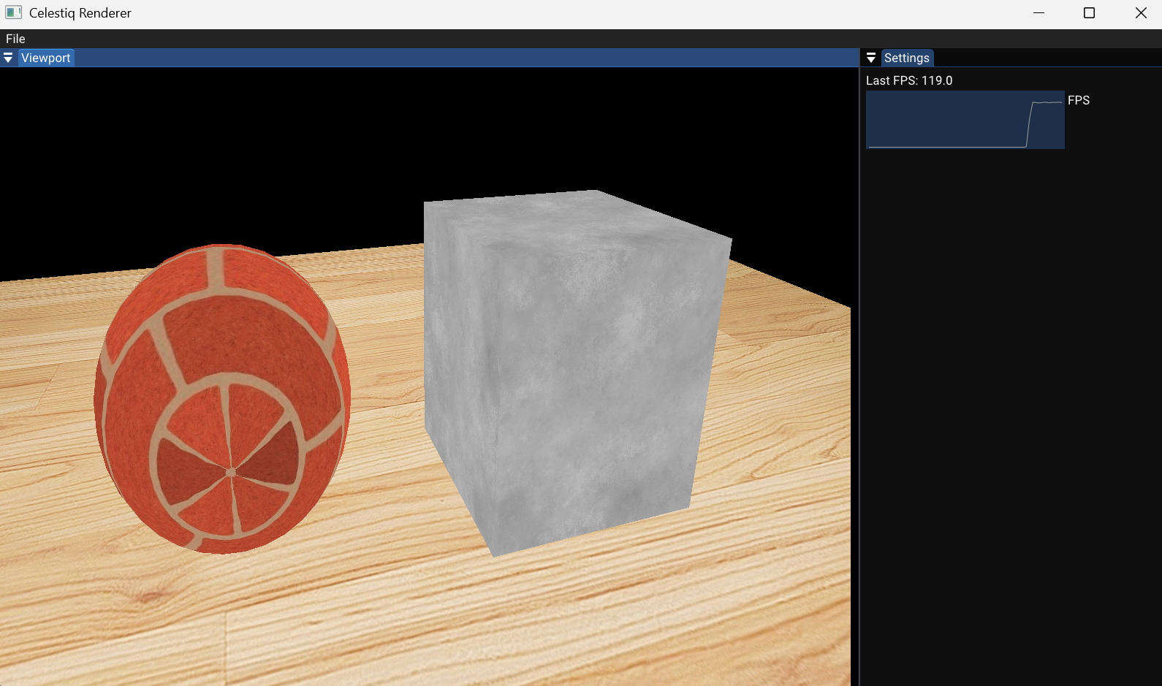Minimize the Celestiq Renderer window
Image resolution: width=1162 pixels, height=686 pixels.
pyautogui.click(x=1038, y=12)
